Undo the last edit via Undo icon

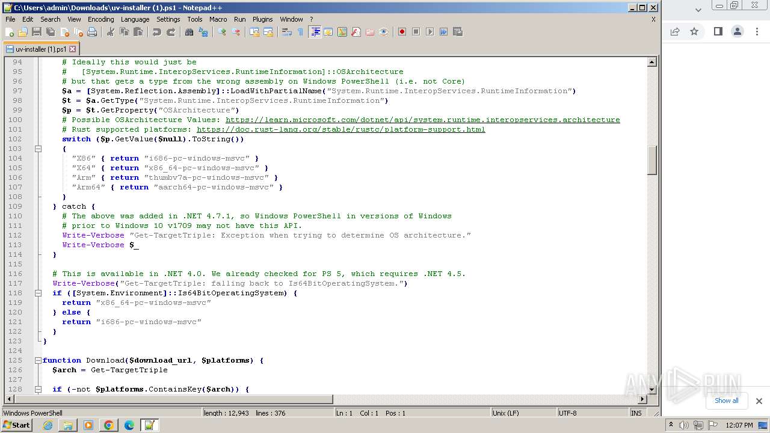pos(157,32)
